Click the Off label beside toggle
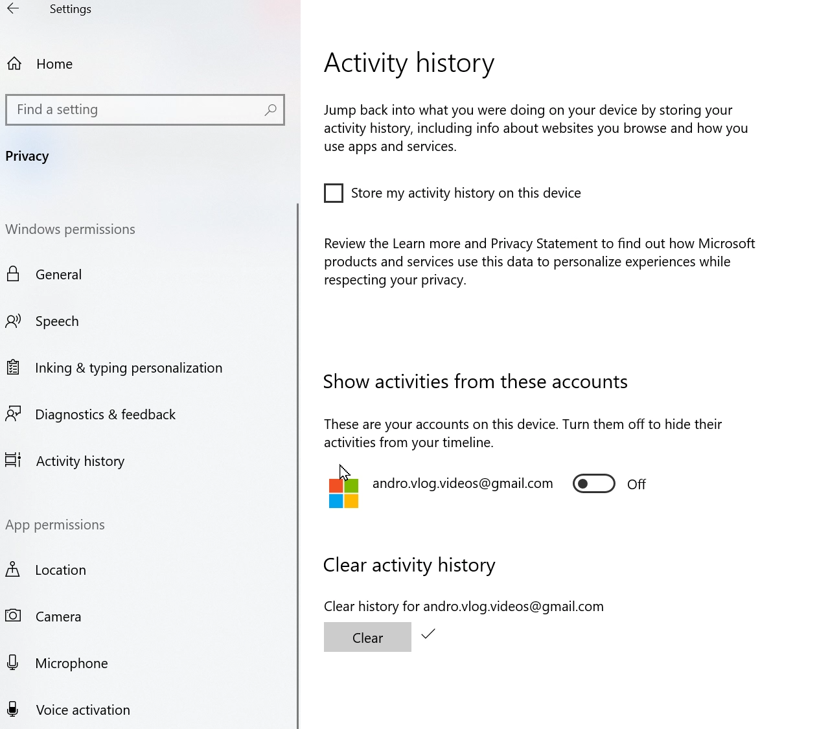The image size is (817, 729). click(636, 484)
